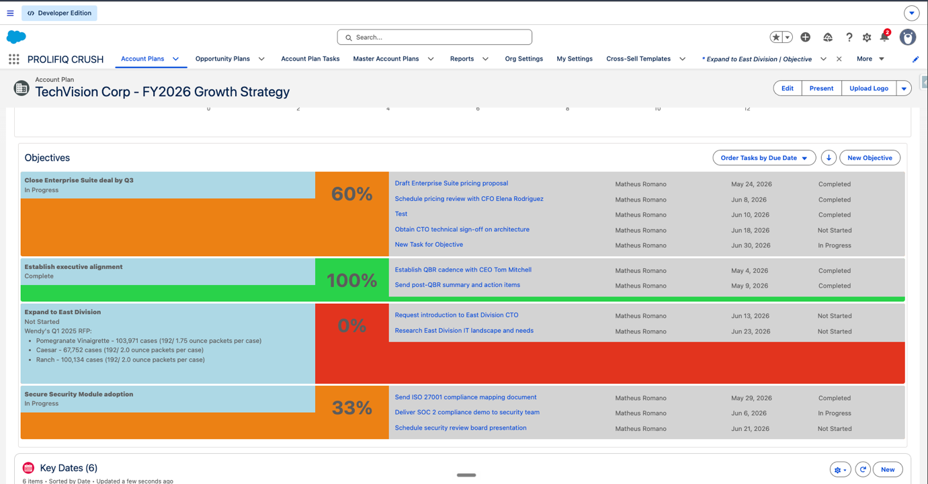Click the Account Plan record icon
The image size is (928, 484).
coord(22,87)
